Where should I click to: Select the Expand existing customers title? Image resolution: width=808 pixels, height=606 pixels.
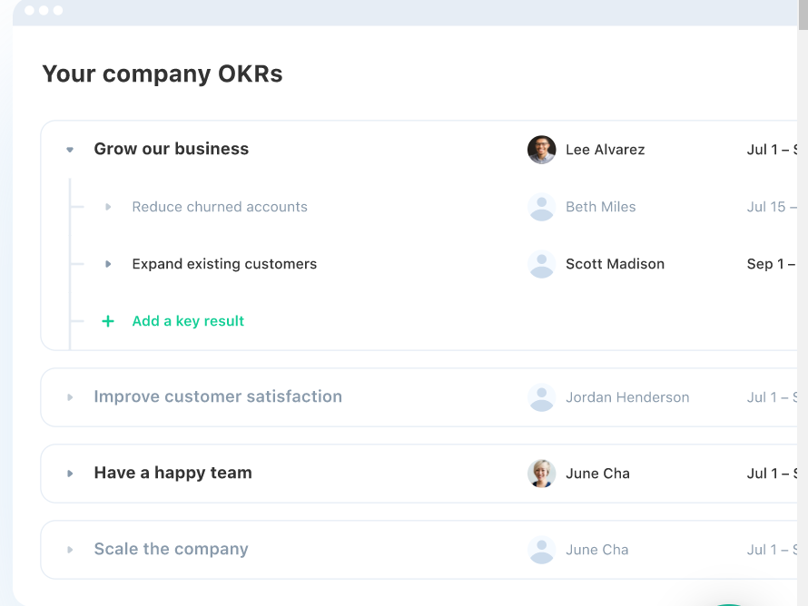[x=224, y=264]
